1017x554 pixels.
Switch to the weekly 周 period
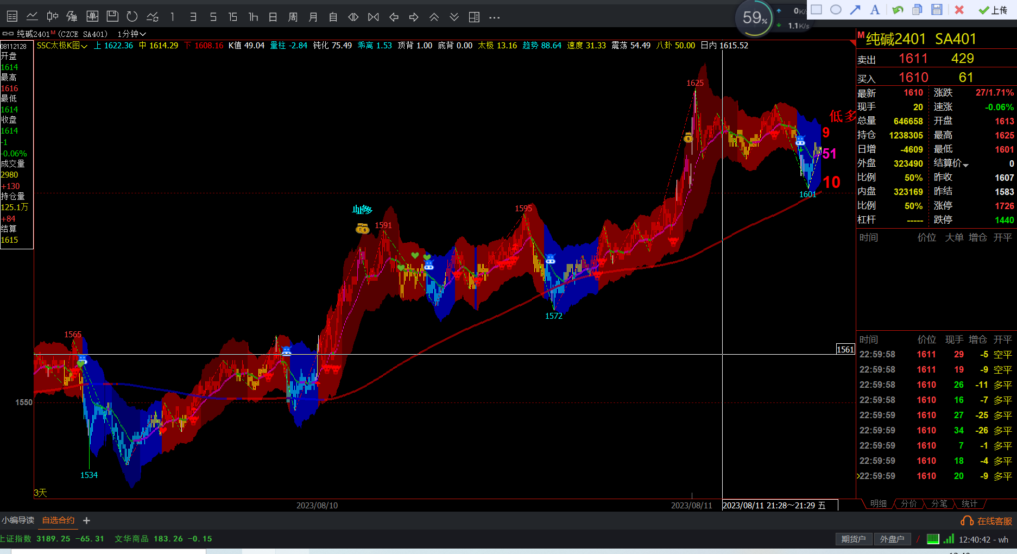pyautogui.click(x=293, y=17)
